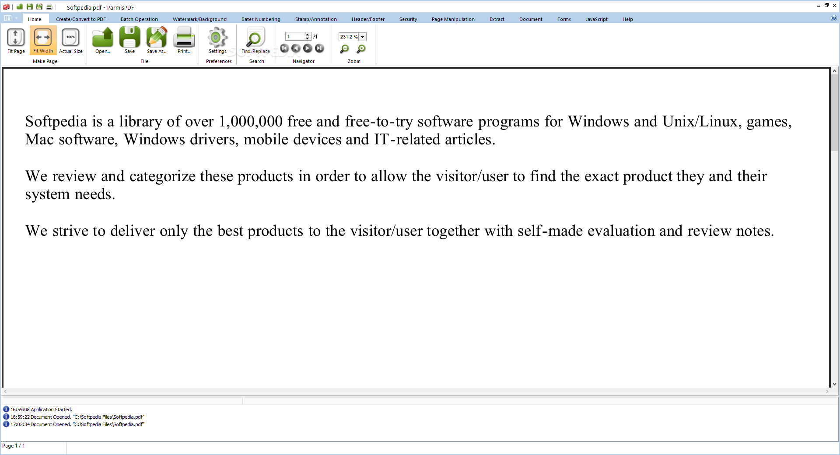This screenshot has width=840, height=455.
Task: Open the JavaScript tab
Action: click(596, 19)
